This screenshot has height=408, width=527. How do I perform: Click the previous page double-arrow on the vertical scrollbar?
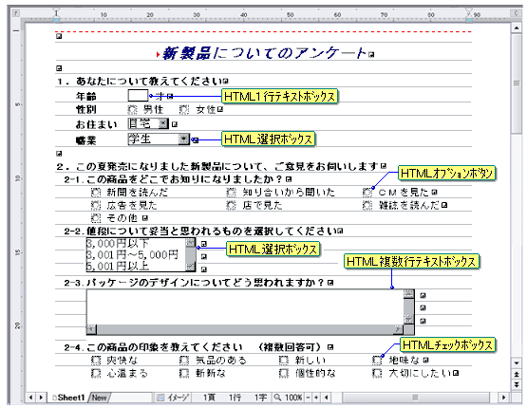(517, 374)
